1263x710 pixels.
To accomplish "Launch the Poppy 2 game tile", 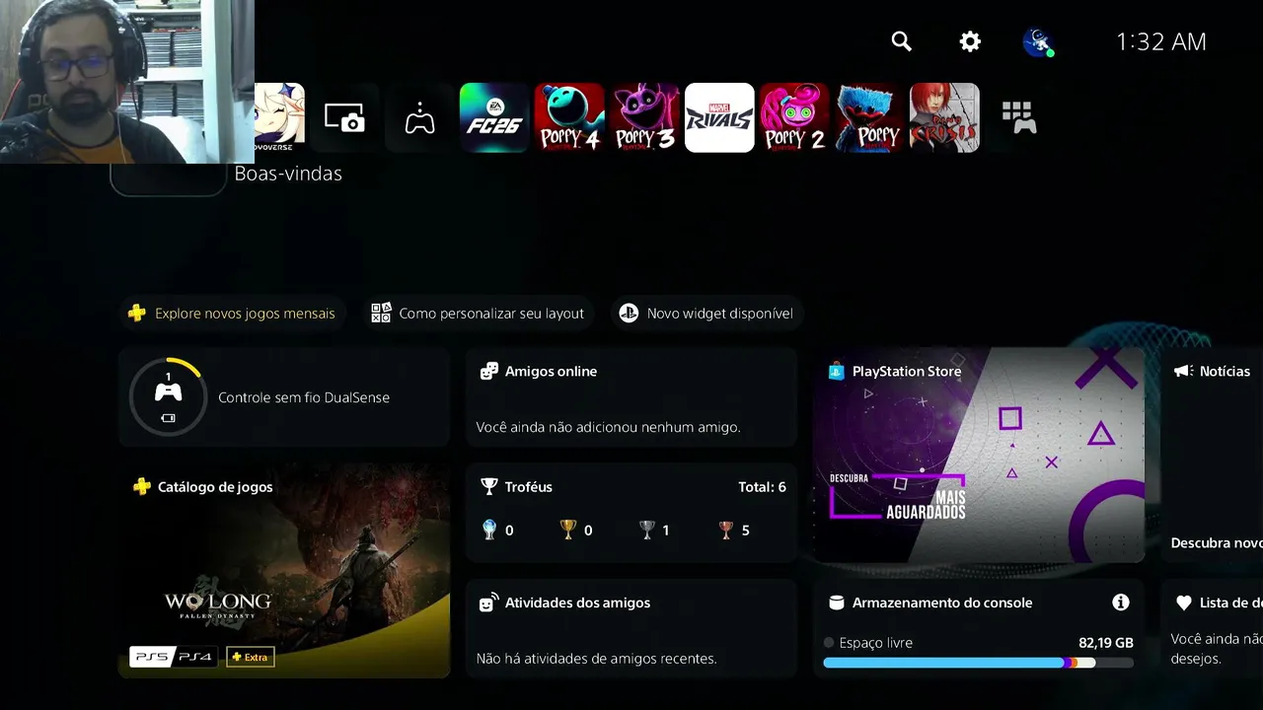I will pyautogui.click(x=794, y=118).
